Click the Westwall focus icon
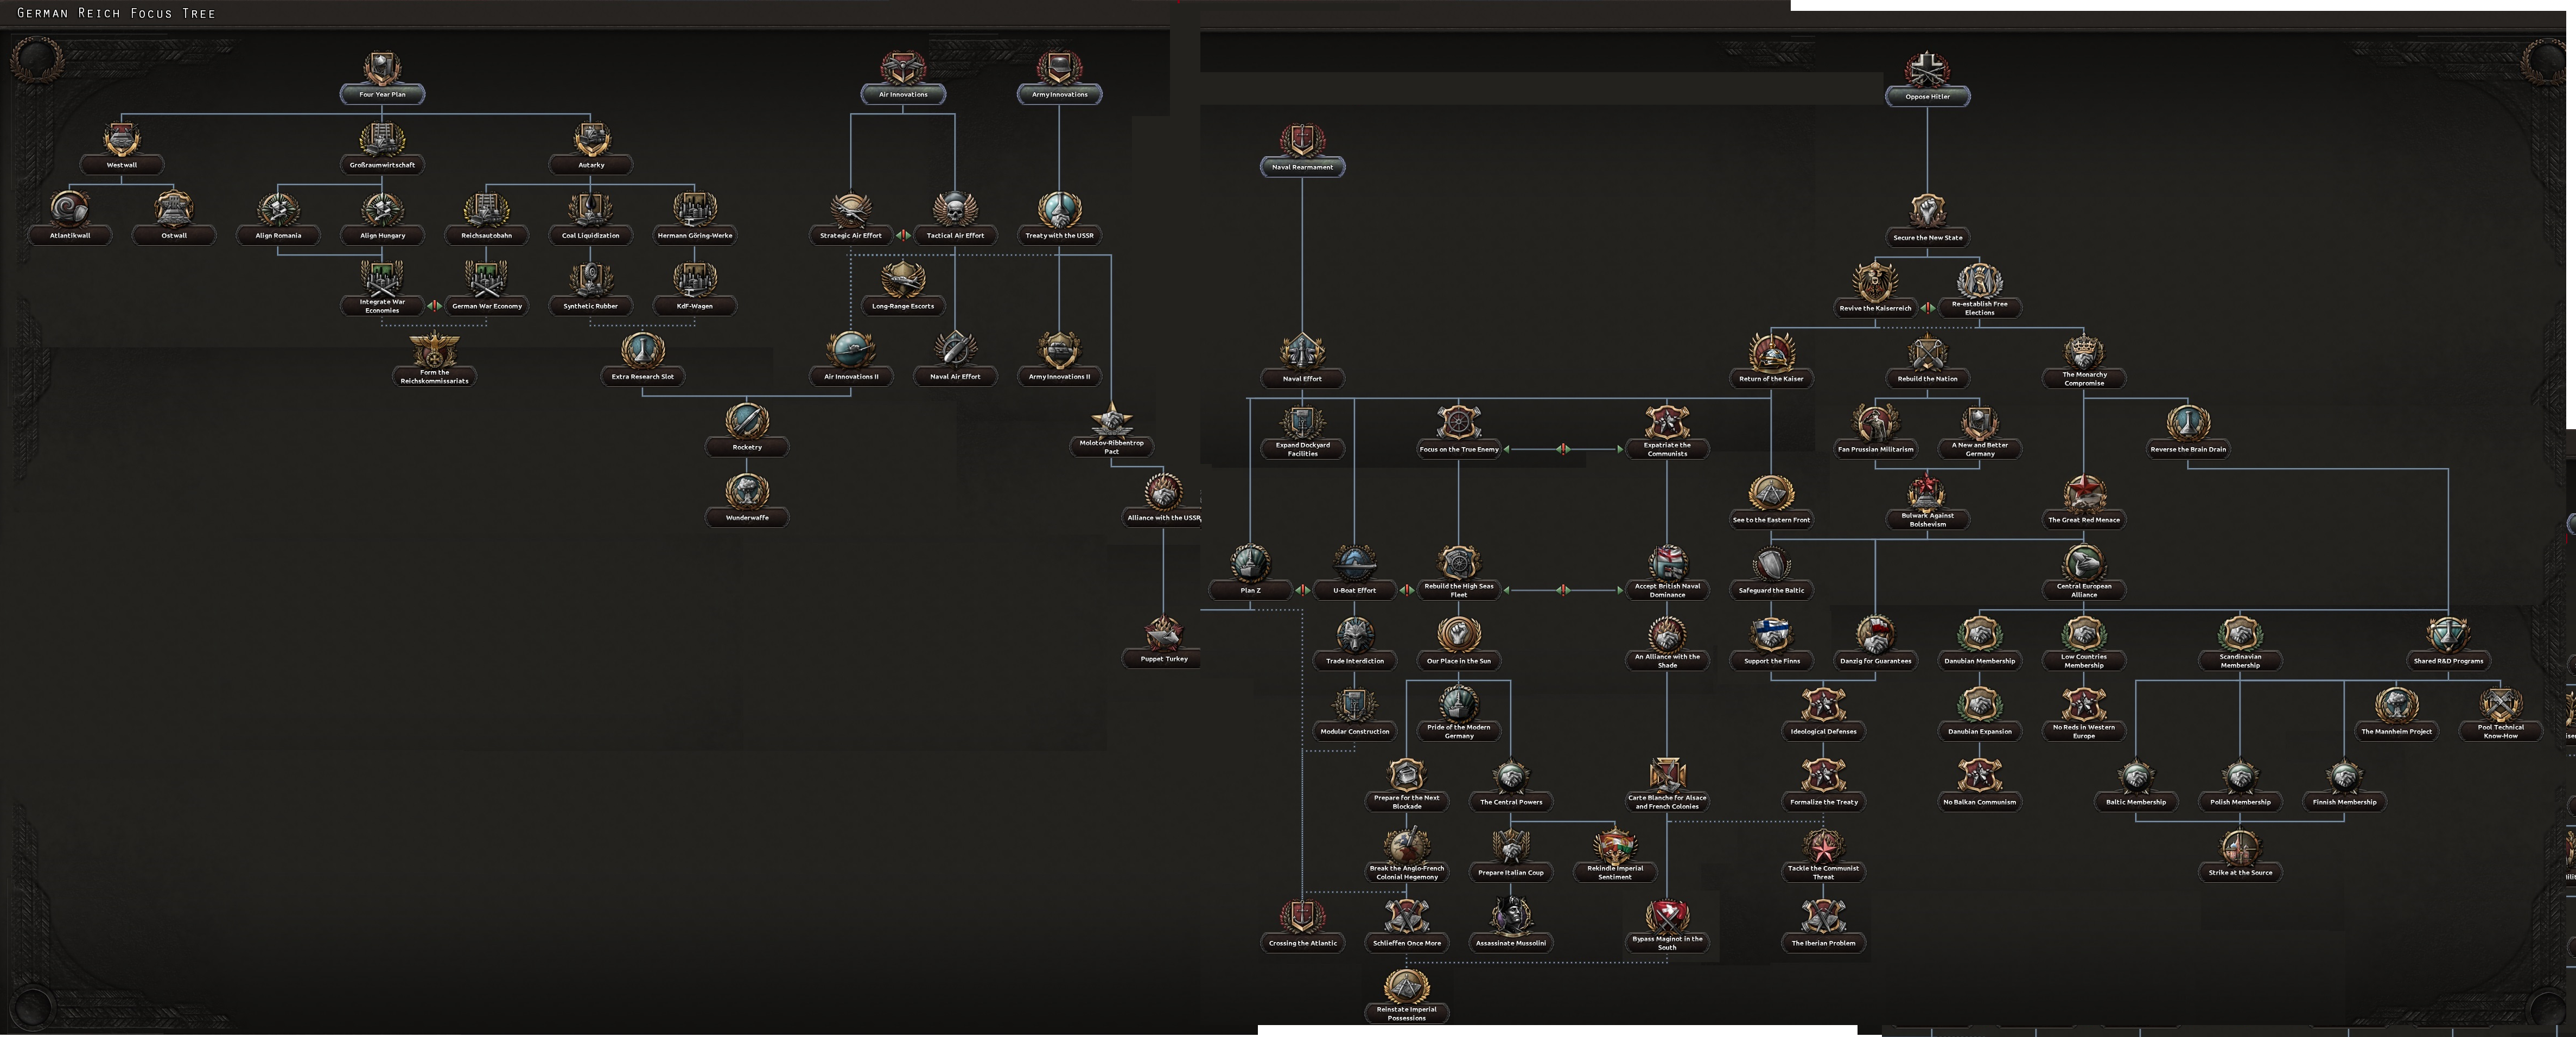 click(x=122, y=139)
